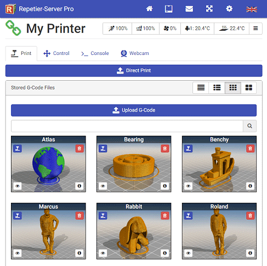Delete the Bearing G-Code file
Viewport: 267px width, 266px height.
[165, 148]
